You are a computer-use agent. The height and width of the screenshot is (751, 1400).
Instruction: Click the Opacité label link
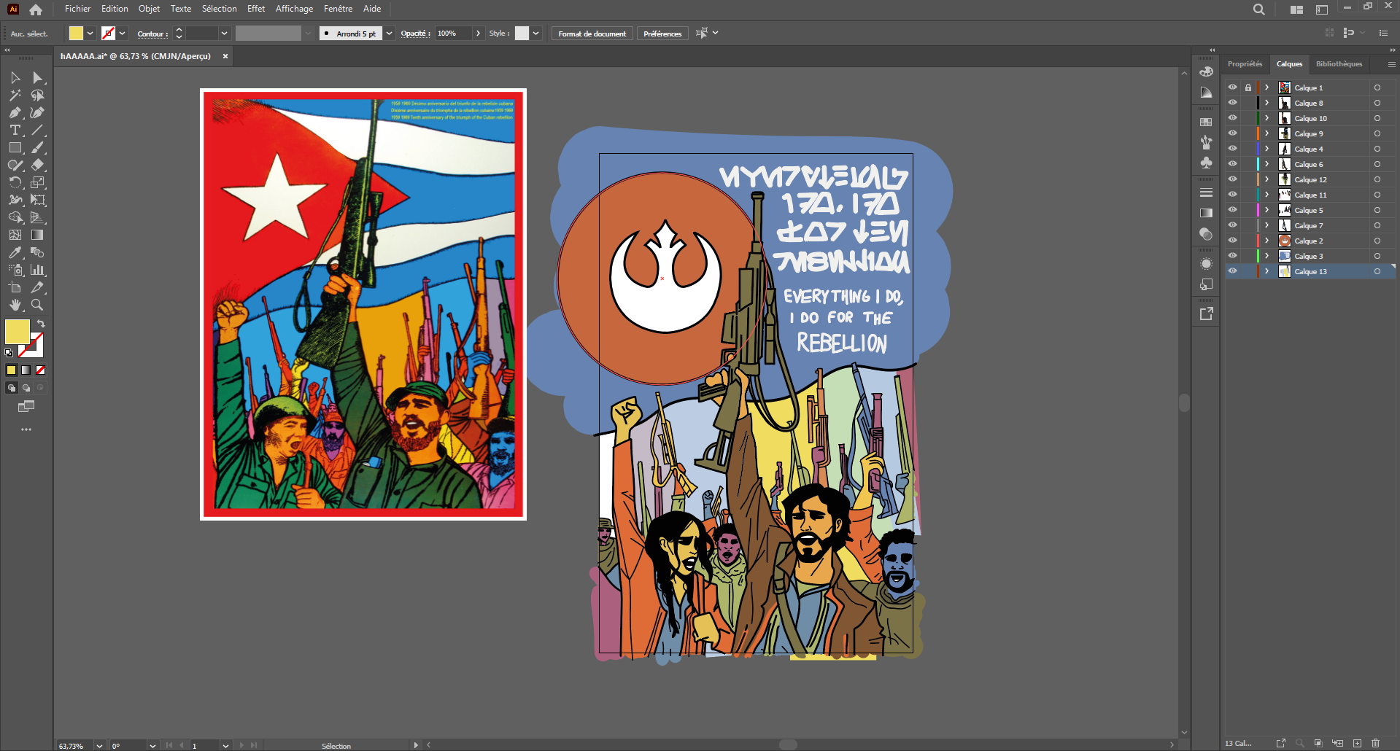(415, 34)
